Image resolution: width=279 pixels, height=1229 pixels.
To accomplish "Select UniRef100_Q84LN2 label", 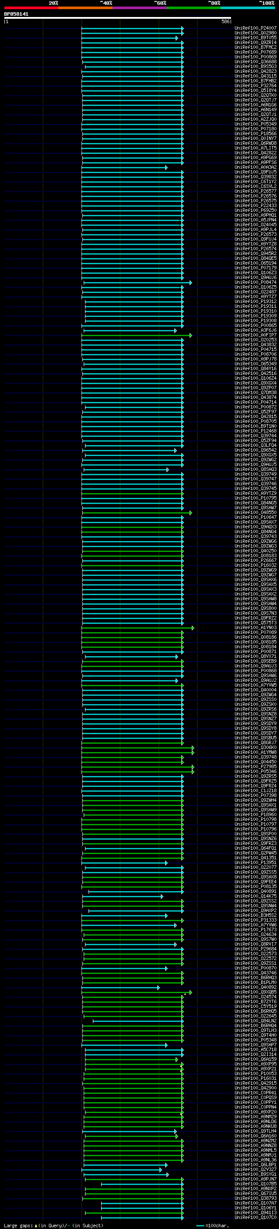I will [255, 1021].
